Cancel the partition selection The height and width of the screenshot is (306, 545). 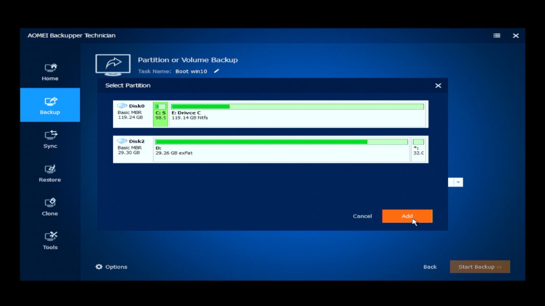pyautogui.click(x=362, y=216)
